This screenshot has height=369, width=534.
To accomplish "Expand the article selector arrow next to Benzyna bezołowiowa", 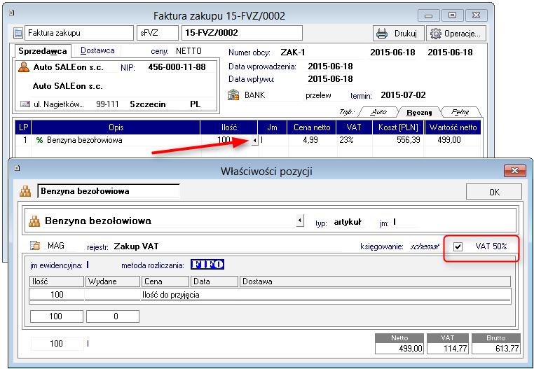I will (300, 221).
